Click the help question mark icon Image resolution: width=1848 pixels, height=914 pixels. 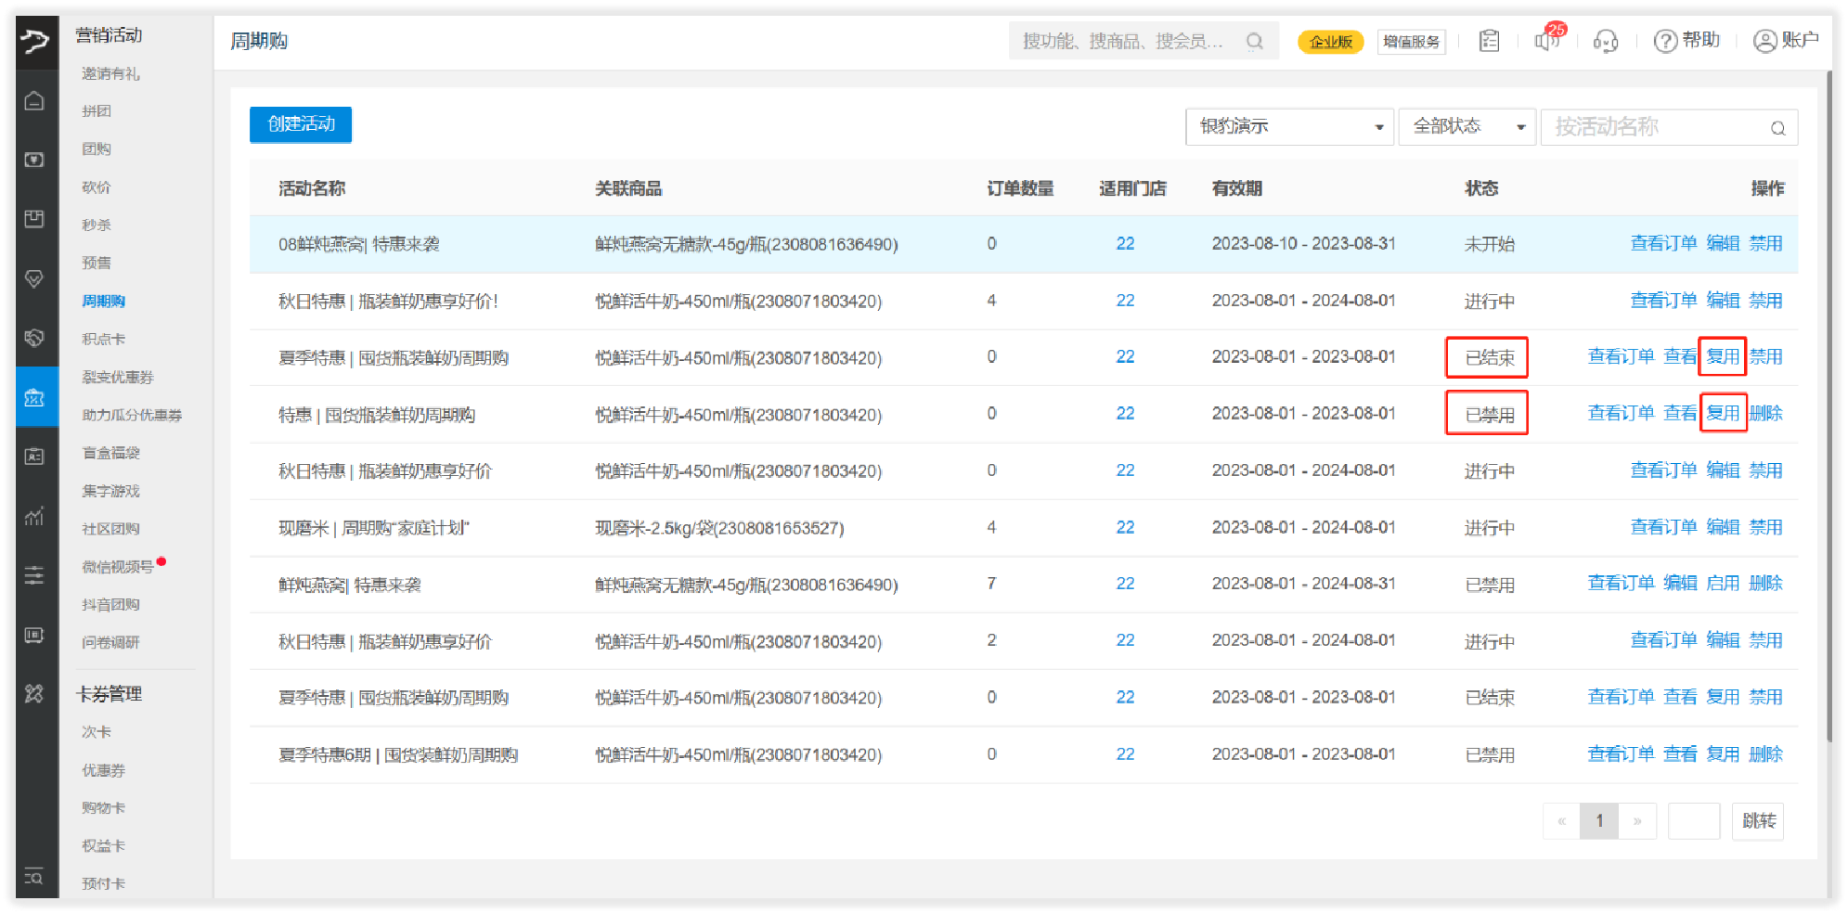tap(1665, 41)
